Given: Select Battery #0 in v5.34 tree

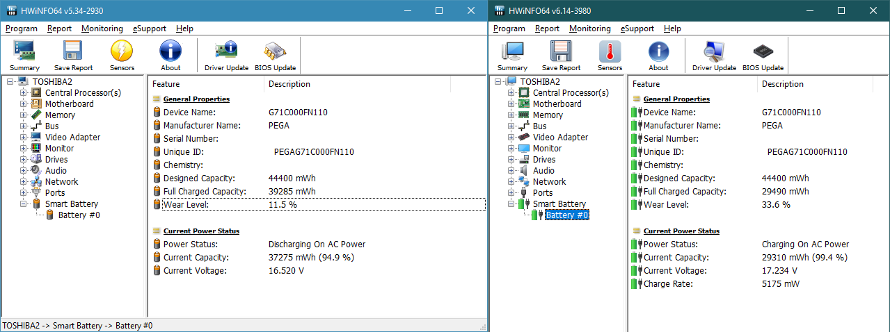Looking at the screenshot, I should 79,215.
